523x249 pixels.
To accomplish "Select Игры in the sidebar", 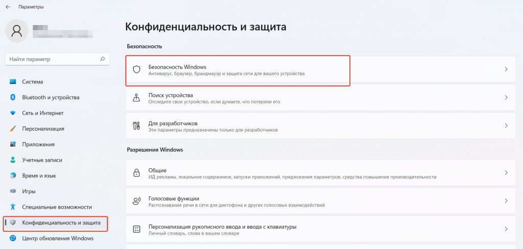I will (56, 191).
